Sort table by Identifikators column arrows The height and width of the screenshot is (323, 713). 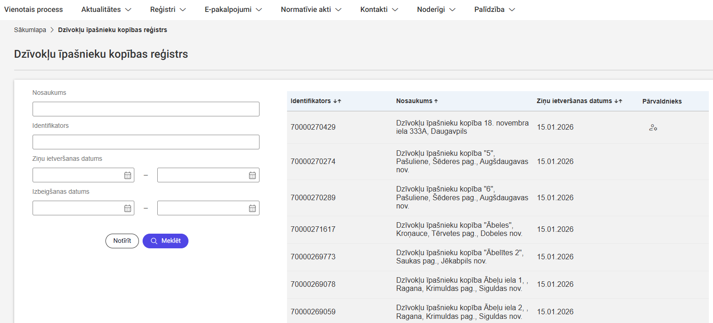[x=337, y=101]
